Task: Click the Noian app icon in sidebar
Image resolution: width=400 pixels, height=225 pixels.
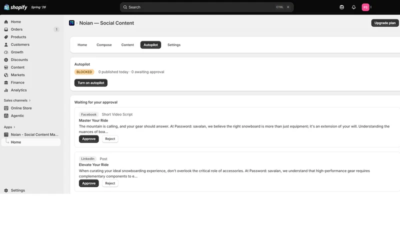Action: (6, 134)
